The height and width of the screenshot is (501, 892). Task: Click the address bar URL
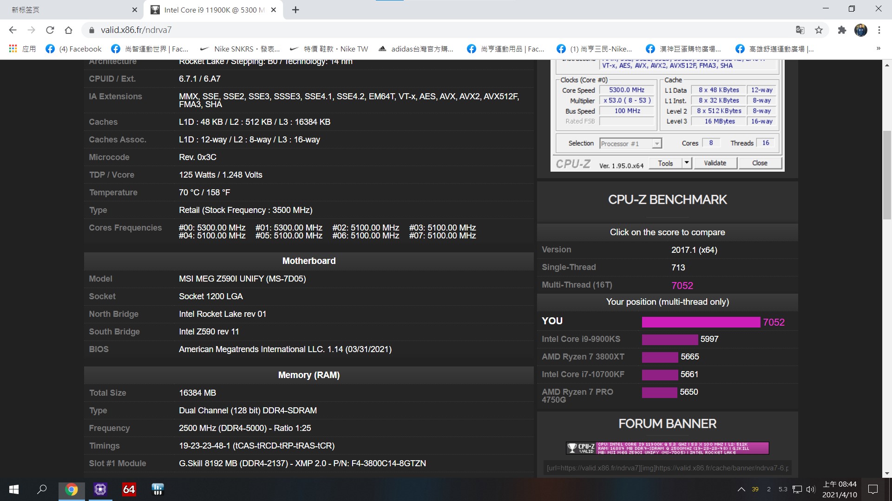pyautogui.click(x=136, y=30)
